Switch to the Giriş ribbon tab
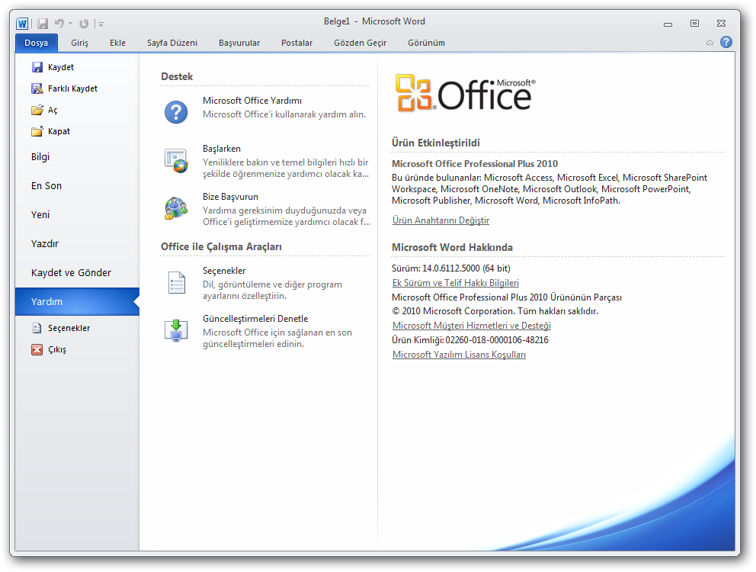The height and width of the screenshot is (572, 756). (x=79, y=43)
